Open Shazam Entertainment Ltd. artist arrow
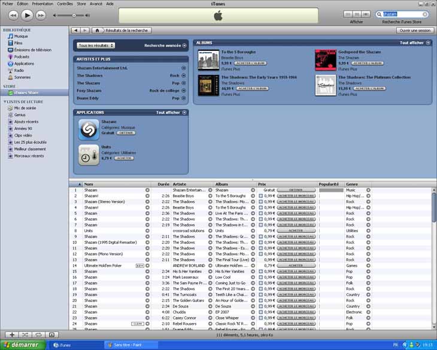The image size is (437, 350). pos(184,68)
